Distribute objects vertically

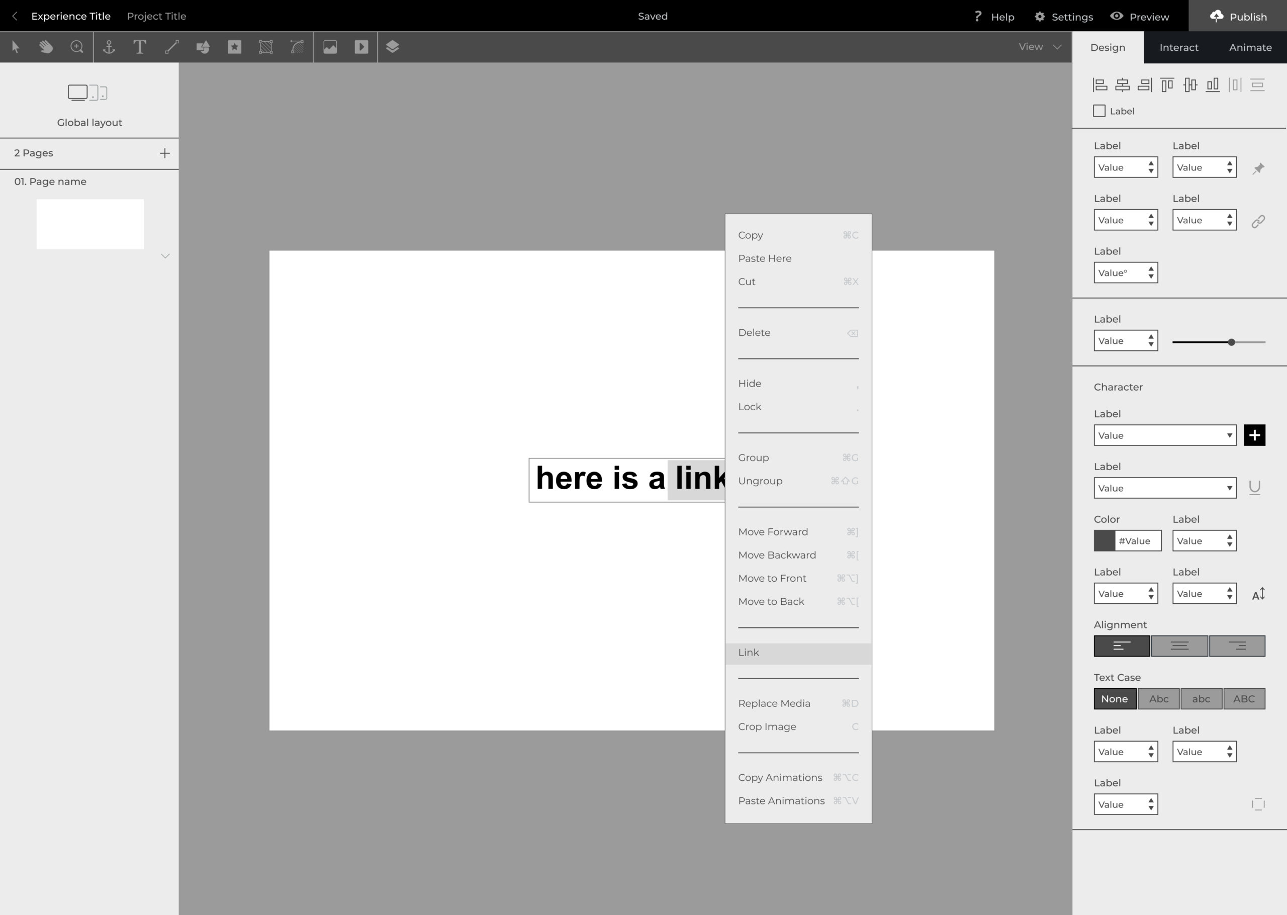(1258, 85)
